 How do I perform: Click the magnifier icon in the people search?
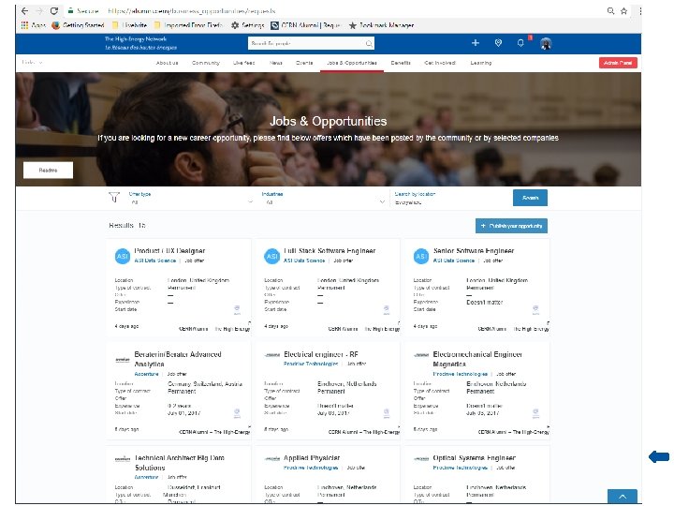[369, 43]
